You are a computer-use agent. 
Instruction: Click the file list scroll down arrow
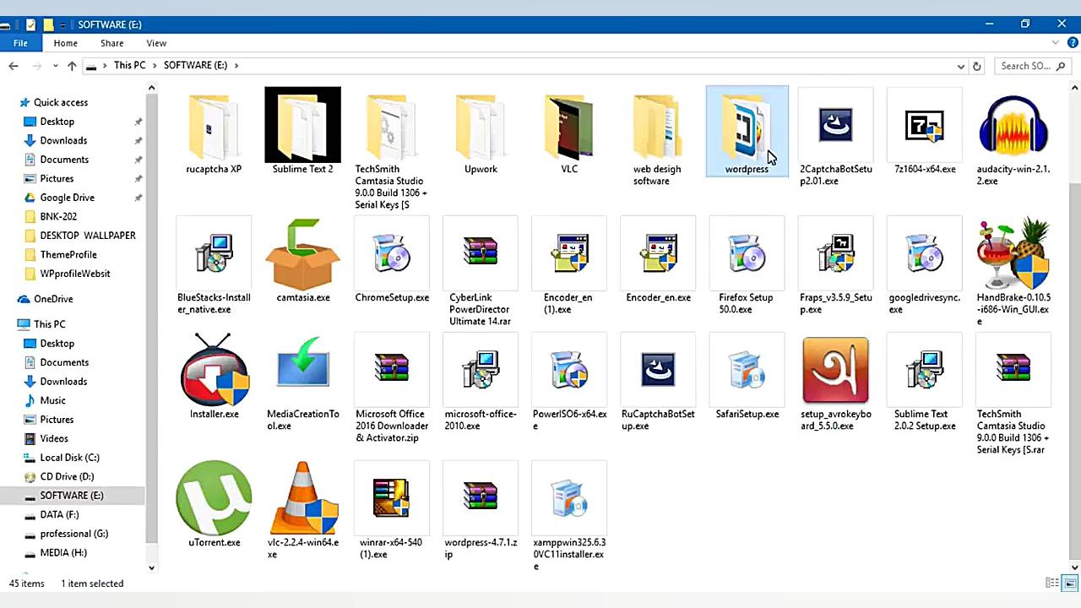[x=1074, y=567]
